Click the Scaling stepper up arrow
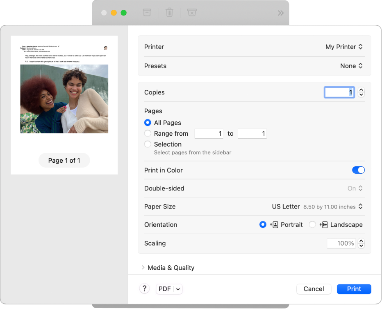 tap(361, 241)
